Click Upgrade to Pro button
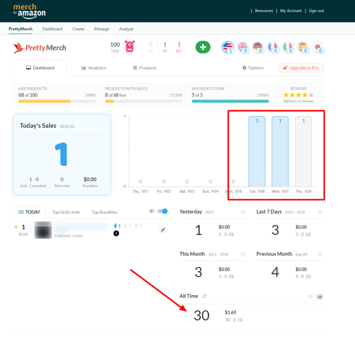 [301, 68]
